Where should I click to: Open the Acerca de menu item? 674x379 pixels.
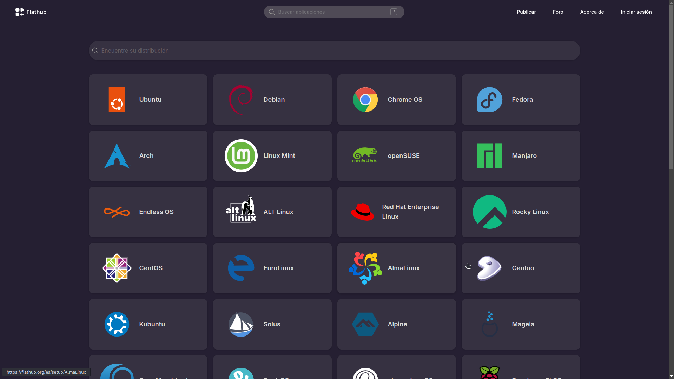coord(592,12)
